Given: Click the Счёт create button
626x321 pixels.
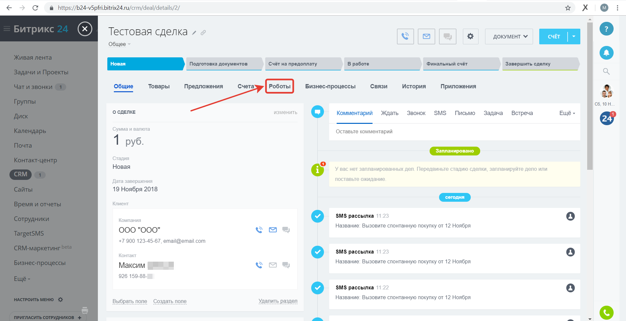Looking at the screenshot, I should coord(554,36).
